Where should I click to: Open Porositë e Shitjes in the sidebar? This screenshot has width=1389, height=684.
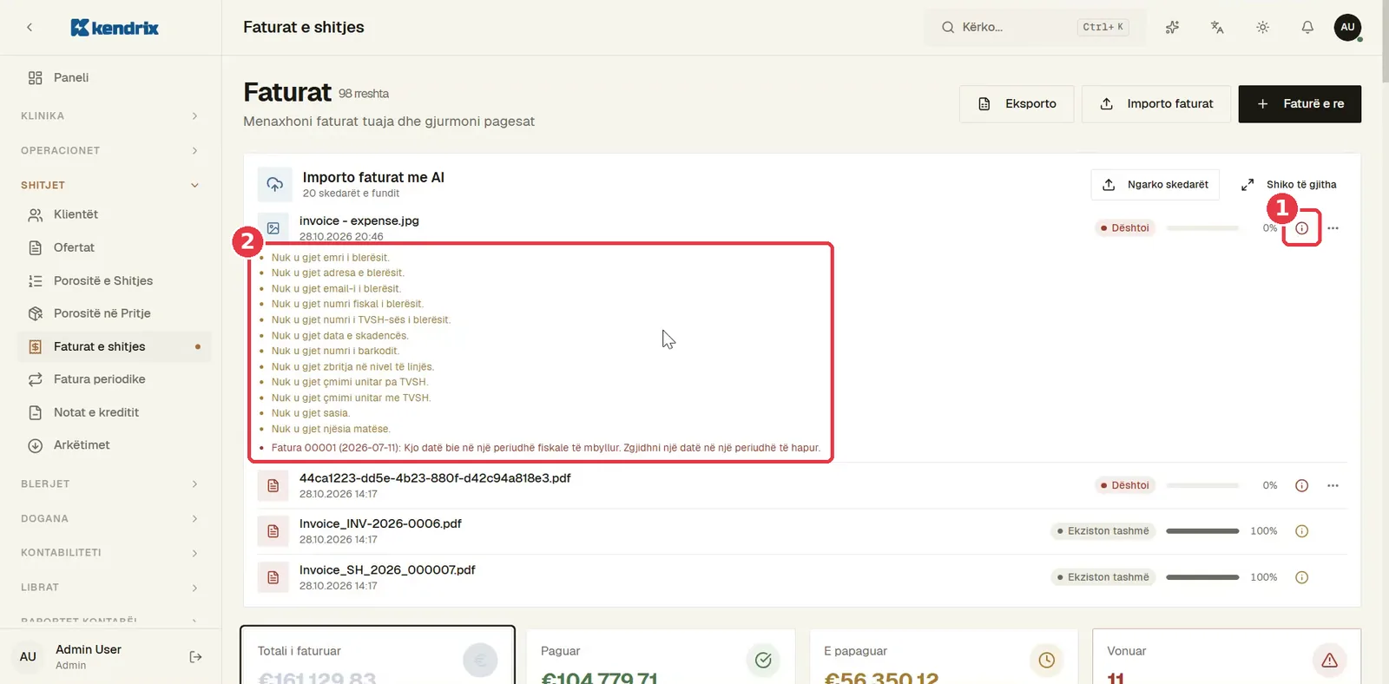point(114,280)
